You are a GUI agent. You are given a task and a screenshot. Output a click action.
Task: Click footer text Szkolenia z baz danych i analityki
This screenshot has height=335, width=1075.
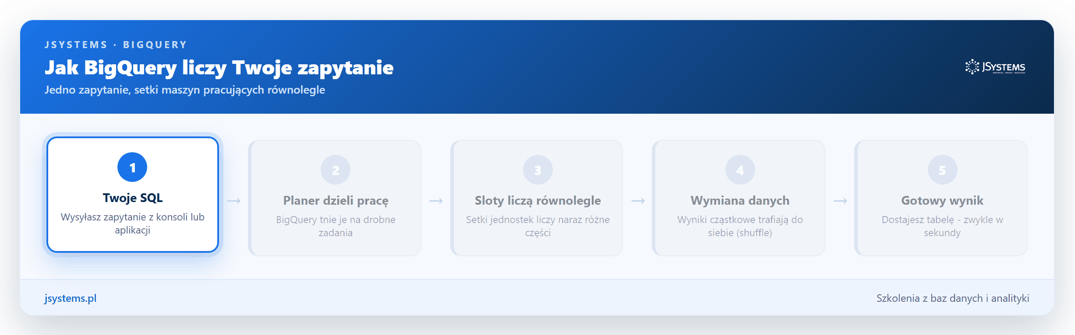953,298
